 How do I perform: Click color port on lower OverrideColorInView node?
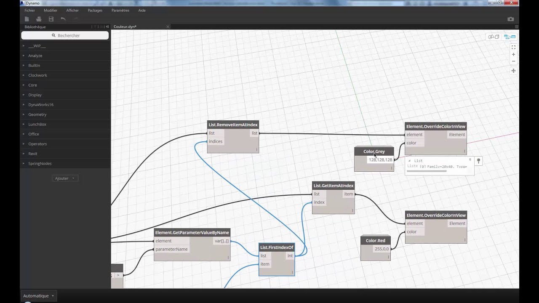[412, 232]
